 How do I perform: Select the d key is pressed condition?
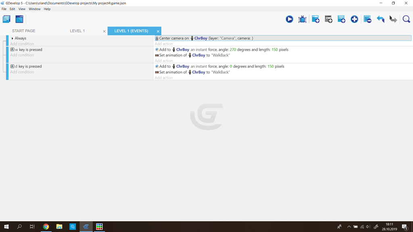[x=26, y=66]
